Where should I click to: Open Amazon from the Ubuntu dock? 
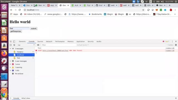point(4,46)
